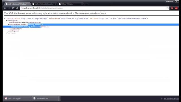Open a new browser tab
The image size is (181, 102).
(86, 4)
